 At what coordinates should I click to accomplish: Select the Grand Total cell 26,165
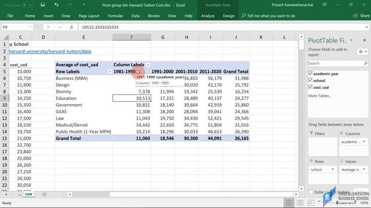coord(236,139)
